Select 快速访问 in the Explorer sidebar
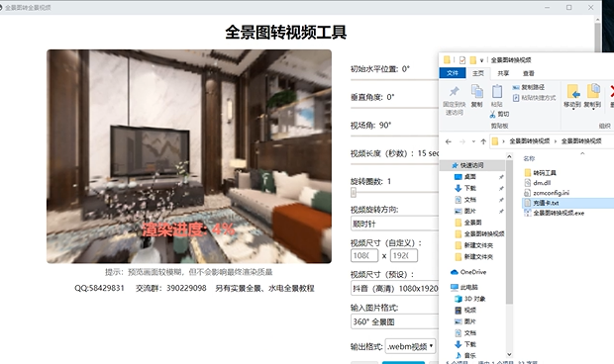The image size is (614, 364). click(x=471, y=165)
